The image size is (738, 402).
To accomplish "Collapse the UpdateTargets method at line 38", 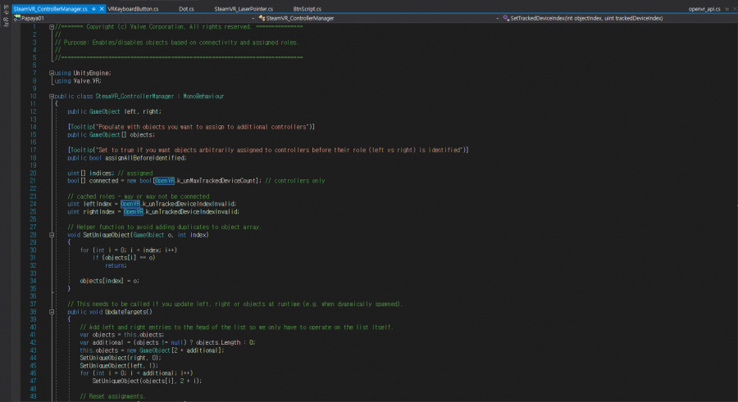I will [x=52, y=312].
